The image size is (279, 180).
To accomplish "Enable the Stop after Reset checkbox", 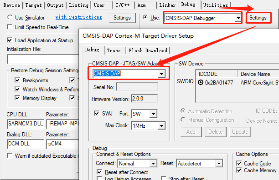I will pos(164,178).
